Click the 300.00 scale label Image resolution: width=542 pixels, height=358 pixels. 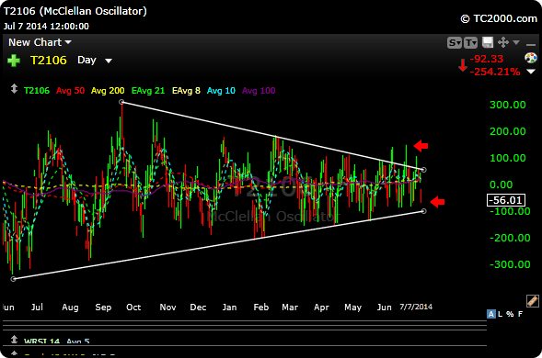coord(507,105)
